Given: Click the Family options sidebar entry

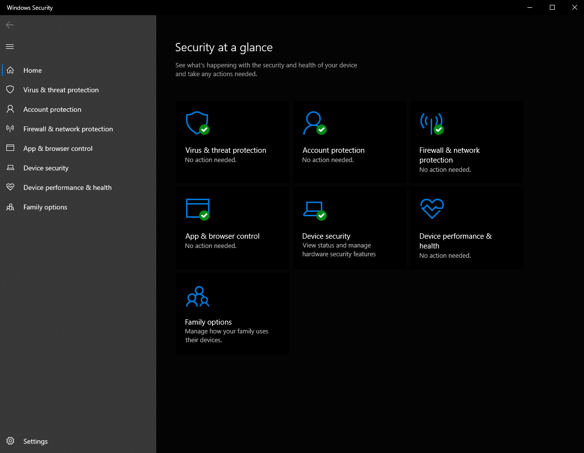Looking at the screenshot, I should [x=45, y=207].
